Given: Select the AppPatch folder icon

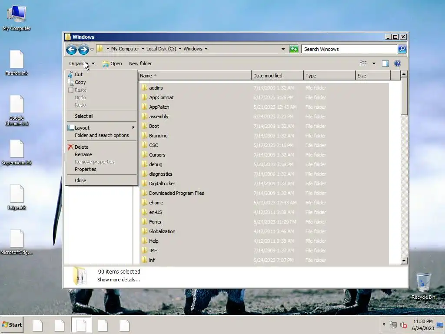Looking at the screenshot, I should 144,107.
